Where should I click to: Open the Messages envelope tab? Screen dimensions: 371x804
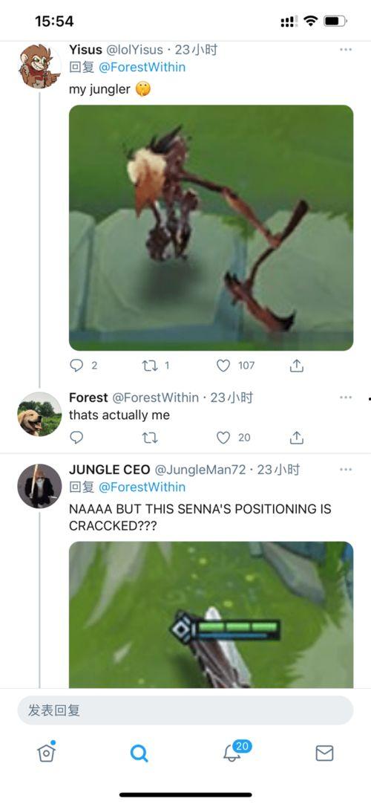[x=324, y=753]
